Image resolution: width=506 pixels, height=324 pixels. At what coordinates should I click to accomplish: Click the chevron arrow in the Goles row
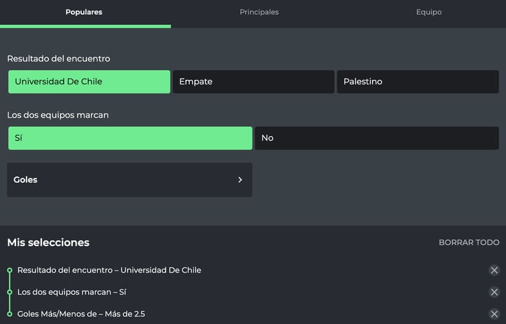pos(240,180)
